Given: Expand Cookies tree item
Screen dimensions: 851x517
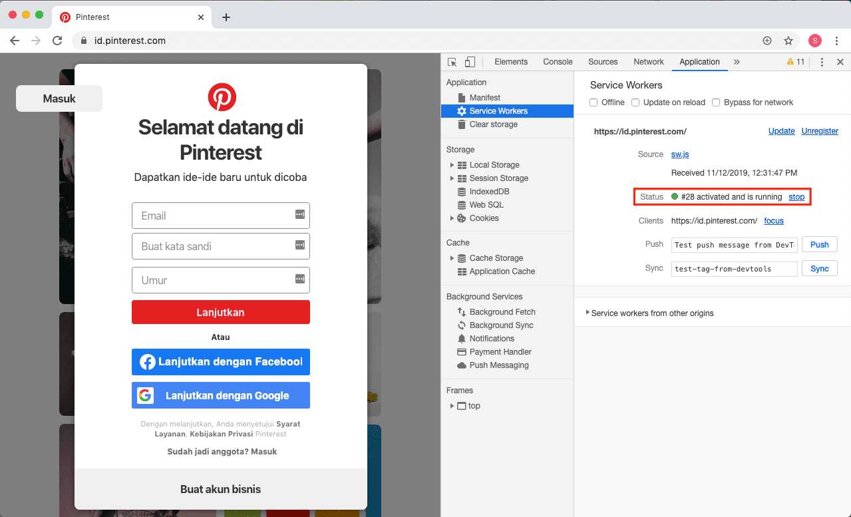Looking at the screenshot, I should click(452, 218).
